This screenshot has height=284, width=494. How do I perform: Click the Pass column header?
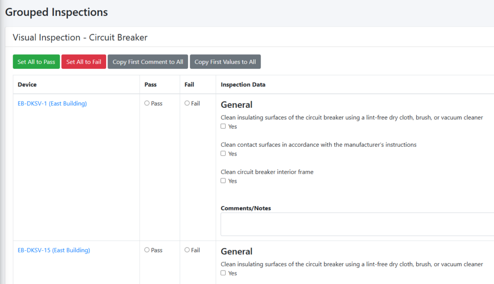tap(151, 85)
